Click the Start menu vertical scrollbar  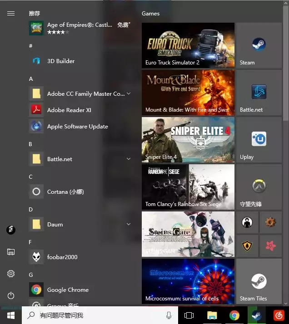click(x=286, y=62)
